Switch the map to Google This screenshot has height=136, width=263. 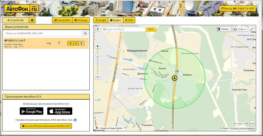[101, 20]
